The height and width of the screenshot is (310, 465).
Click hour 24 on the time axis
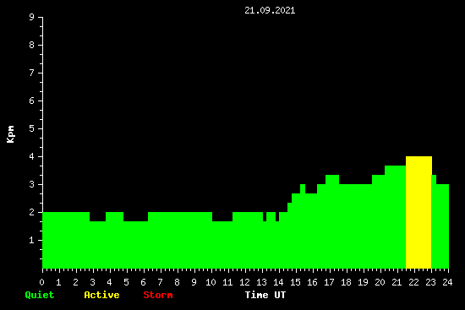(x=447, y=282)
